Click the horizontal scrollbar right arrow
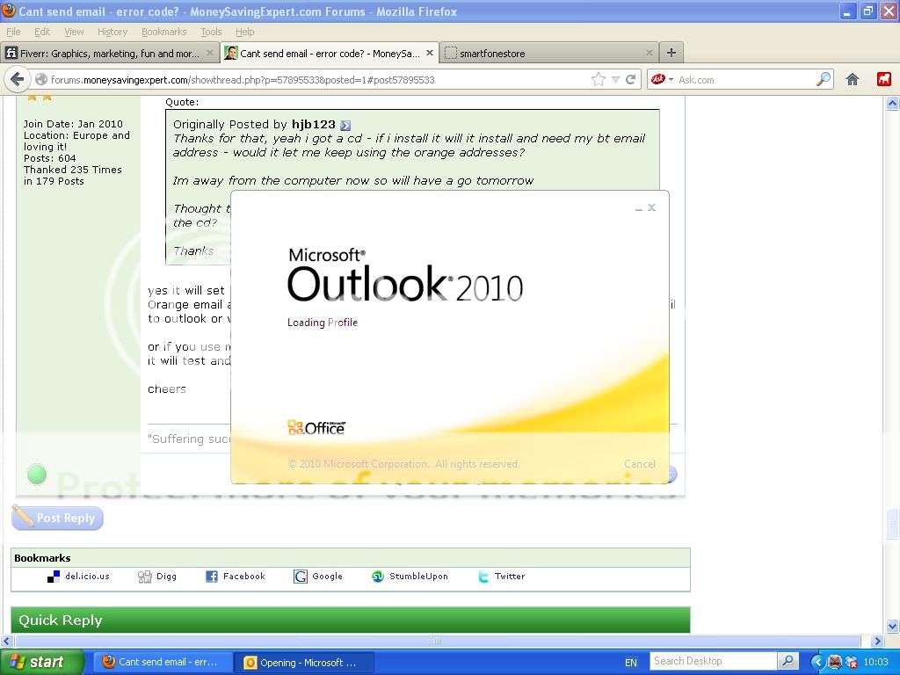Viewport: 900px width, 675px height. tap(876, 641)
